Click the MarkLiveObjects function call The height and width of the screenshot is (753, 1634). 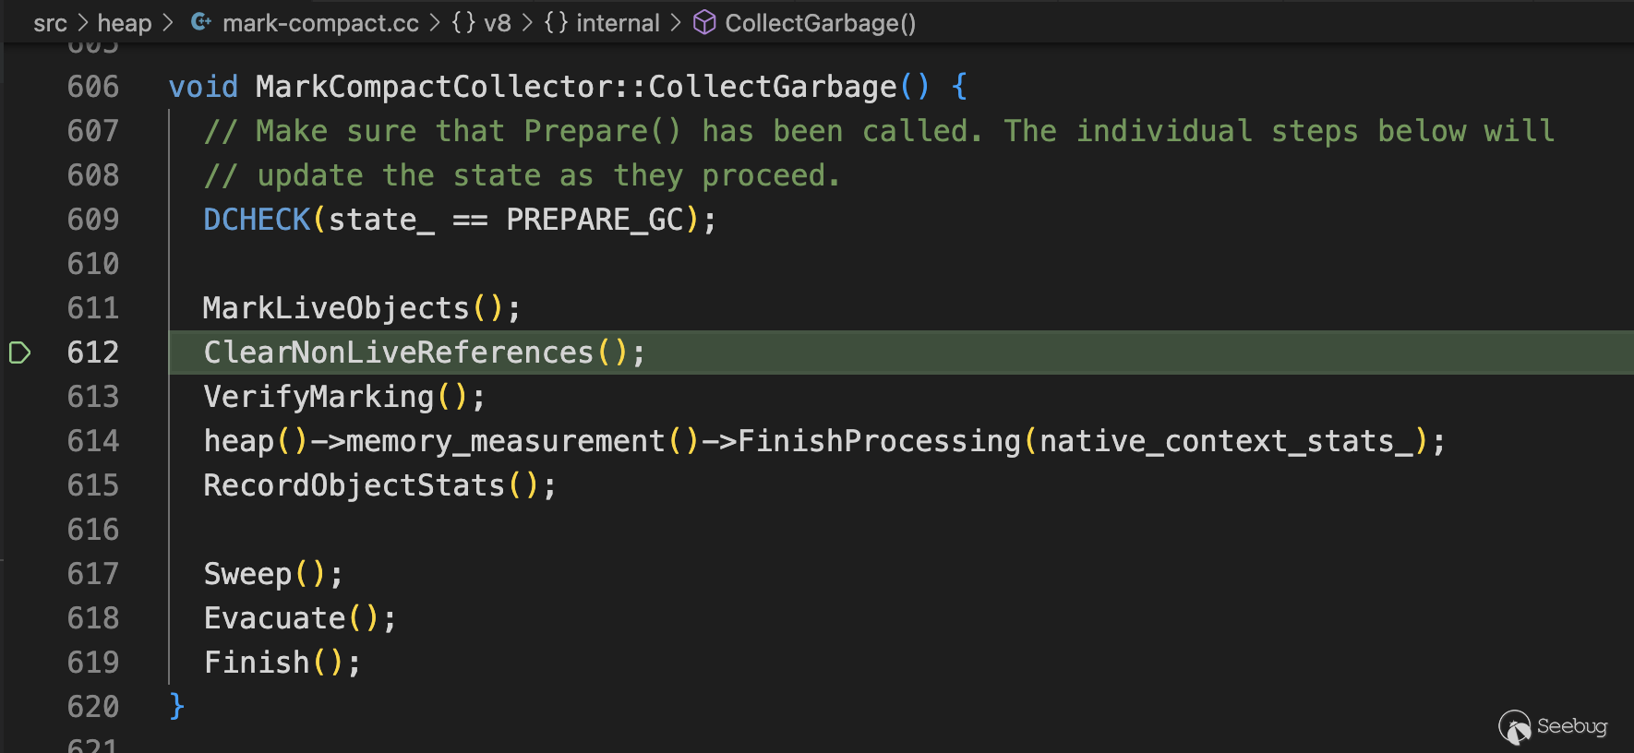point(336,308)
